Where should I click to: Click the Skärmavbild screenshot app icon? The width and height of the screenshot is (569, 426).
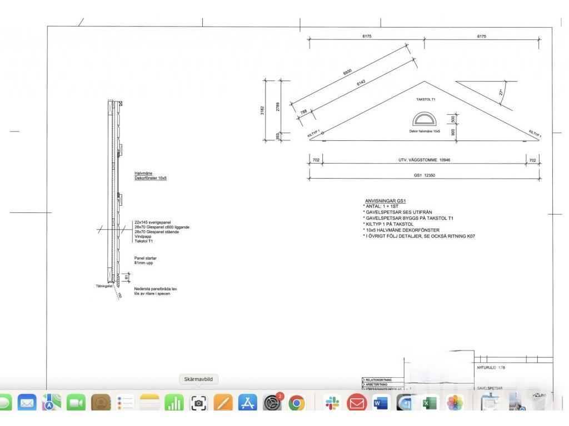point(199,402)
